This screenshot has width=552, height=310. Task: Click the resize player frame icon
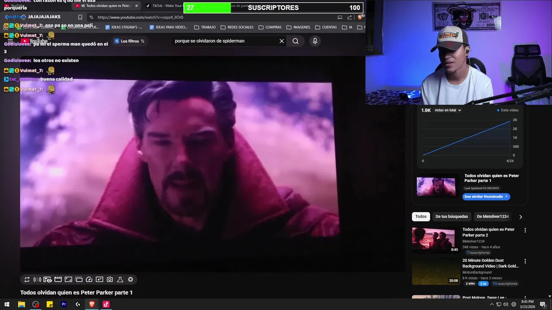pos(68,279)
